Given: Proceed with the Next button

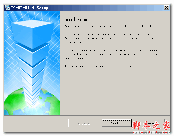Looking at the screenshot, I should [x=117, y=123].
